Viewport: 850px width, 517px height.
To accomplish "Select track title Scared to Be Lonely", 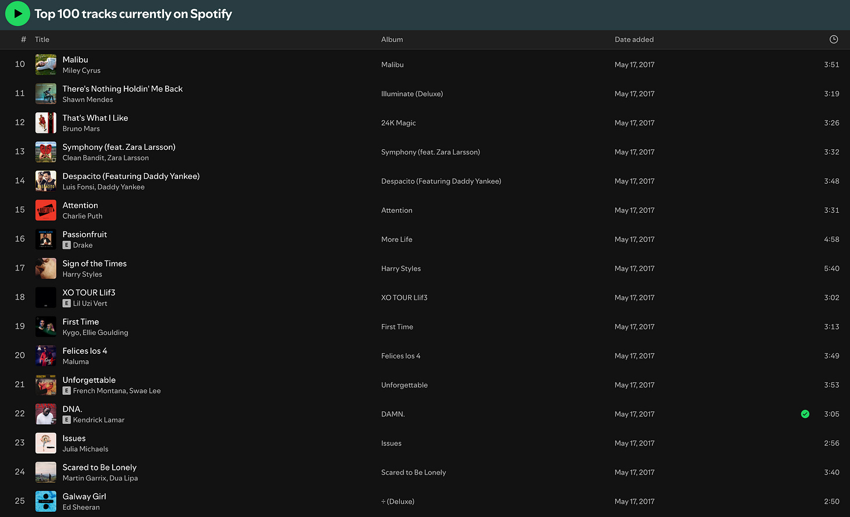I will pyautogui.click(x=99, y=467).
